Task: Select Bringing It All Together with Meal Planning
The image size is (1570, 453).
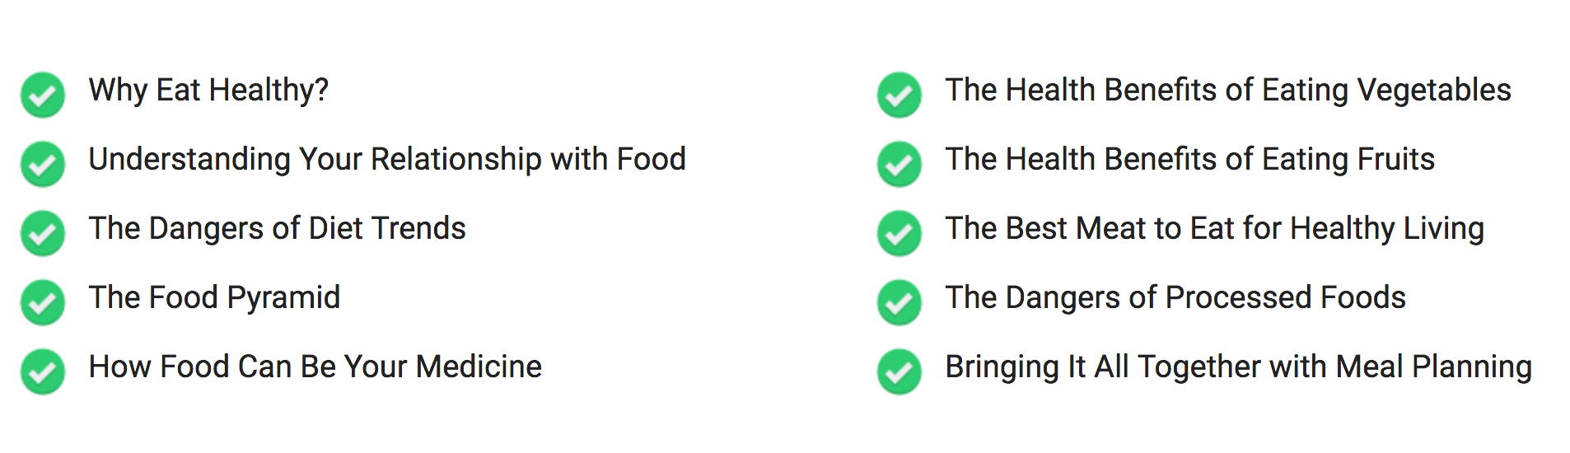Action: [x=1239, y=367]
